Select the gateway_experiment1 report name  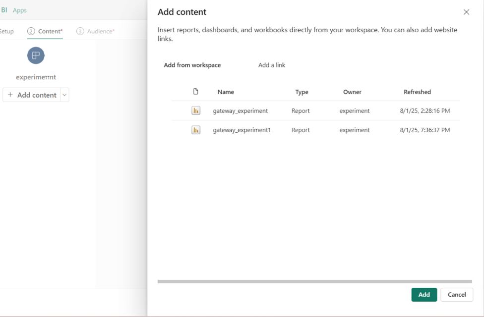pos(242,130)
